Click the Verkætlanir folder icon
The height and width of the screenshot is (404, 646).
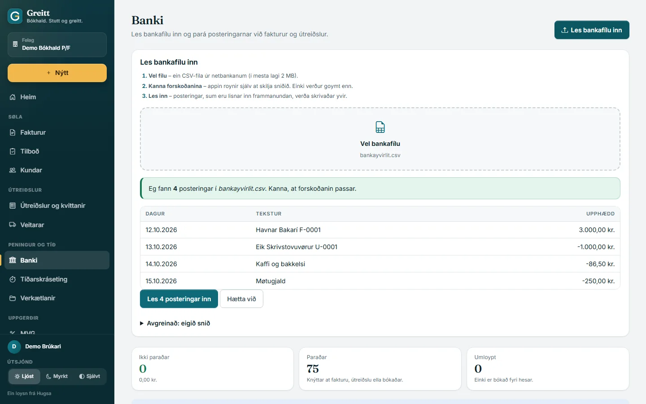[x=13, y=298]
